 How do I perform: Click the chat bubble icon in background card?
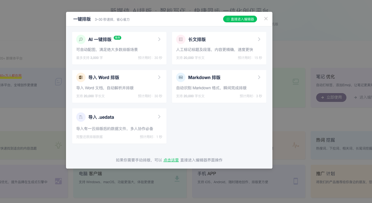pos(58,82)
